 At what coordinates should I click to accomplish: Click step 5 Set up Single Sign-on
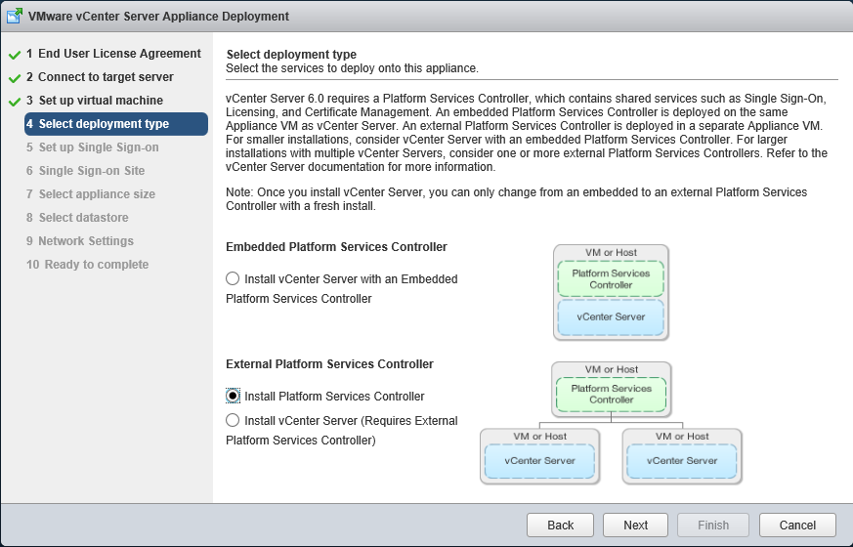pos(98,147)
